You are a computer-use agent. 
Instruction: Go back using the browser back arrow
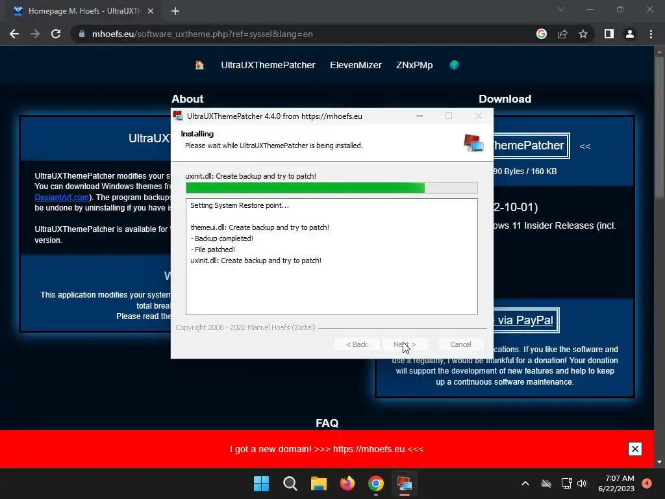[x=14, y=34]
